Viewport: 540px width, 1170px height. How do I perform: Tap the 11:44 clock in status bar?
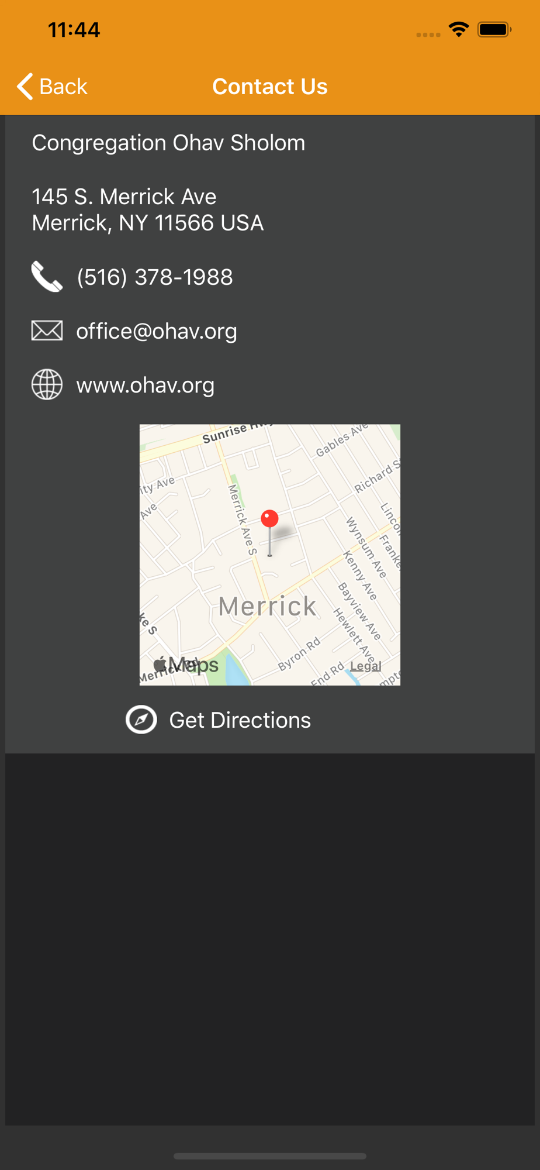click(x=74, y=30)
